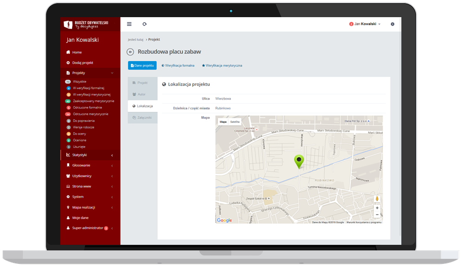Viewport: 464px width, 268px height.
Task: Filter by Odrzucone formalnie
Action: coord(87,108)
